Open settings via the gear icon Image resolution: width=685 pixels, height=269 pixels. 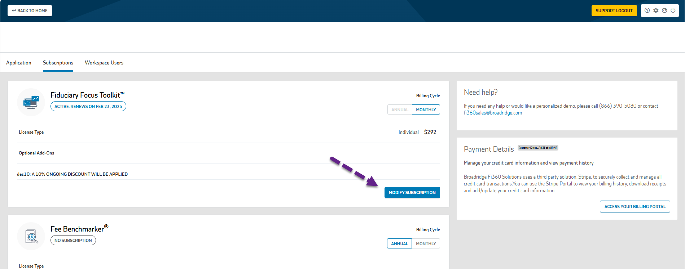point(656,10)
